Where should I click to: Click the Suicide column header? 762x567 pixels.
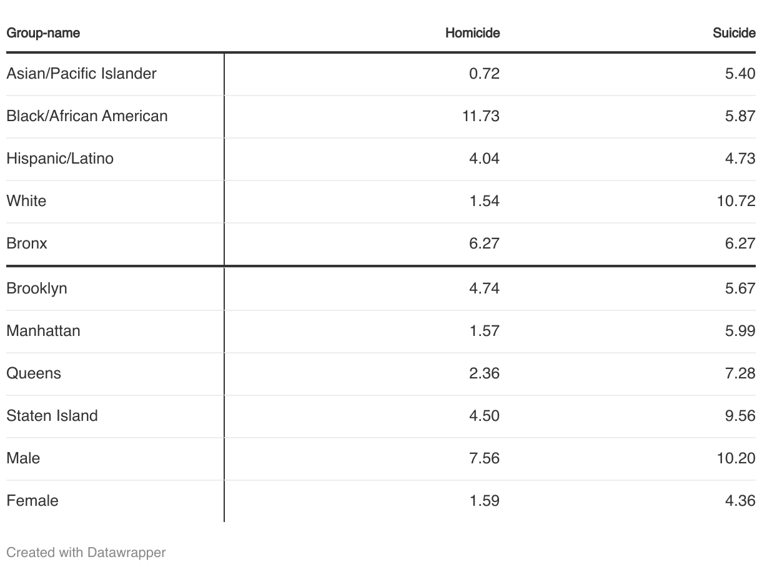pyautogui.click(x=734, y=33)
